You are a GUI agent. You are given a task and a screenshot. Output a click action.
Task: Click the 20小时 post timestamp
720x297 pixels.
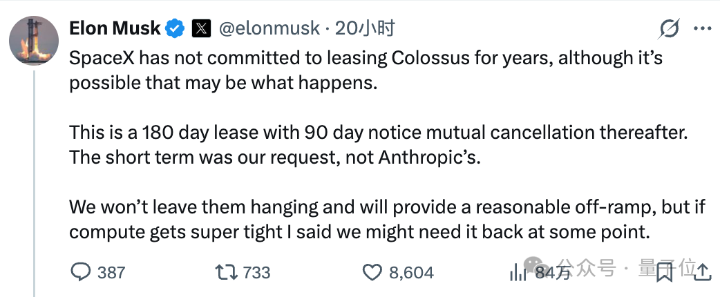[x=365, y=29]
